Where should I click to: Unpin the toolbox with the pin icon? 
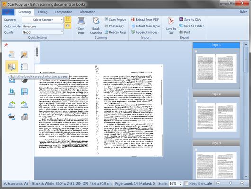click(x=6, y=45)
